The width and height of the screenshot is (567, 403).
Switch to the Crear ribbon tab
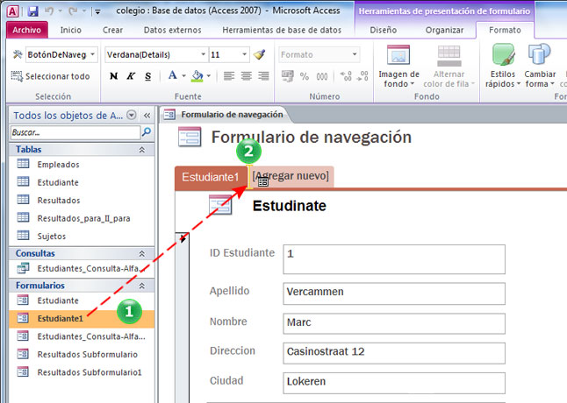[112, 30]
